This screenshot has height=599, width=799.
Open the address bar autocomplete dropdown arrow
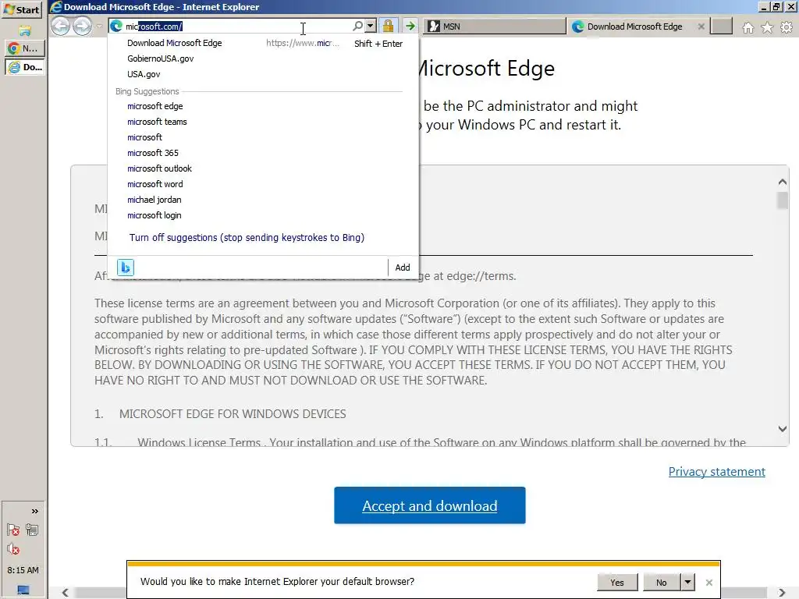click(x=371, y=26)
